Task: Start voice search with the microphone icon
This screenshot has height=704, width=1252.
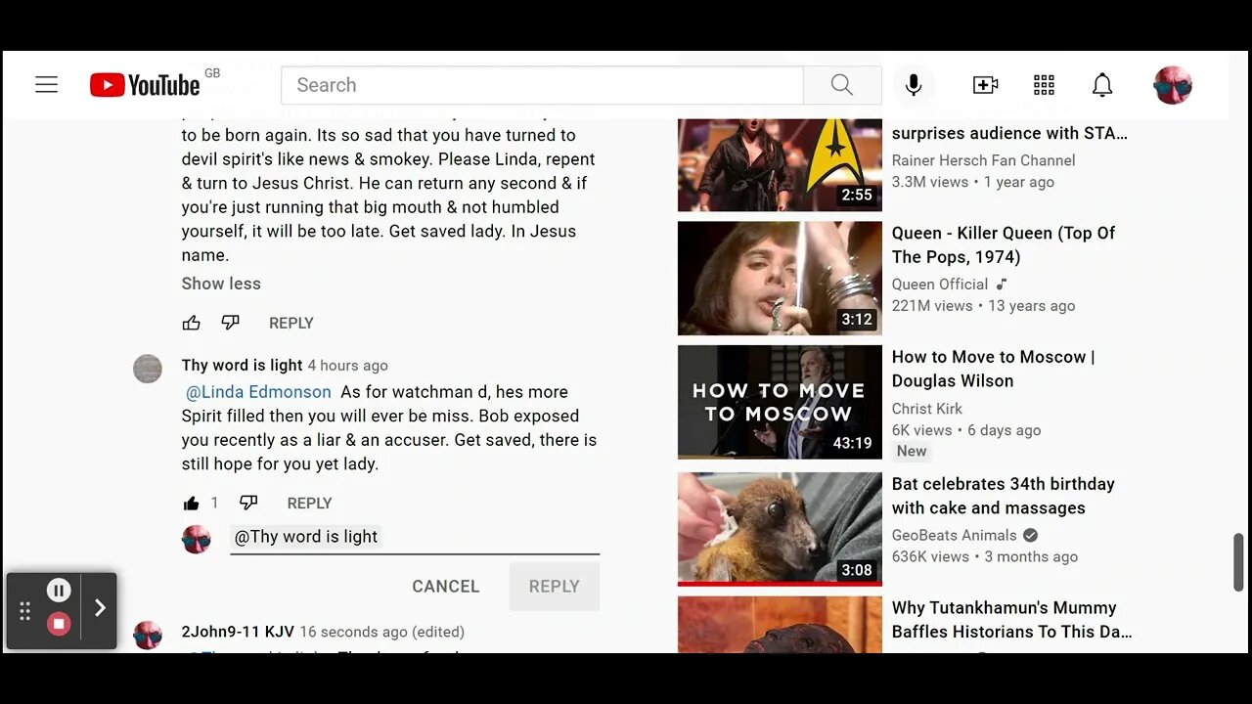Action: pyautogui.click(x=914, y=85)
